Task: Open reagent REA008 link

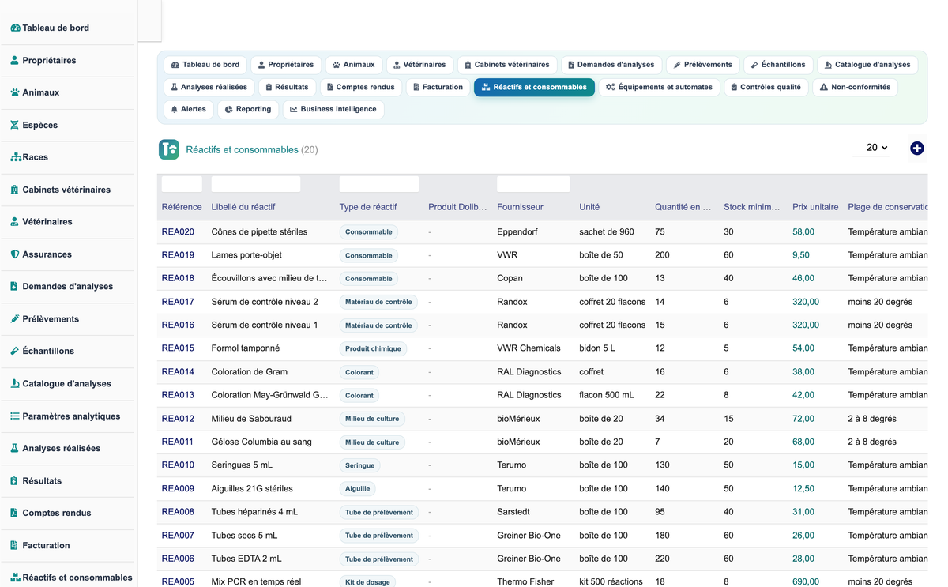Action: (x=178, y=512)
